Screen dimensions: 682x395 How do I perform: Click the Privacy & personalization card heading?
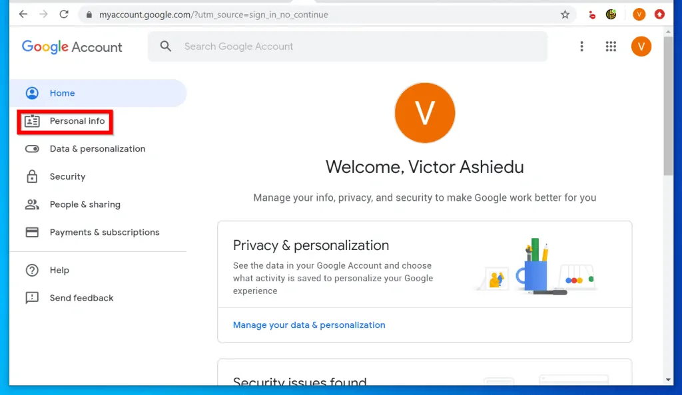311,245
